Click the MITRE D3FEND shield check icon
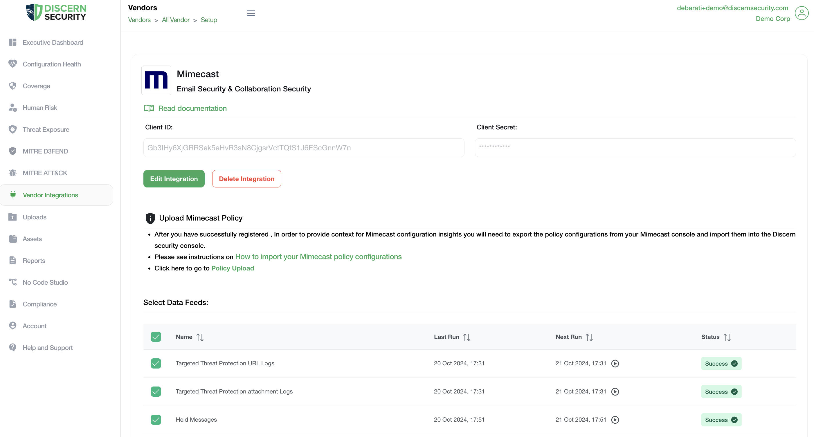This screenshot has height=437, width=814. [13, 151]
